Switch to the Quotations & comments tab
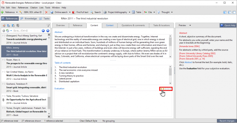 (x=133, y=25)
